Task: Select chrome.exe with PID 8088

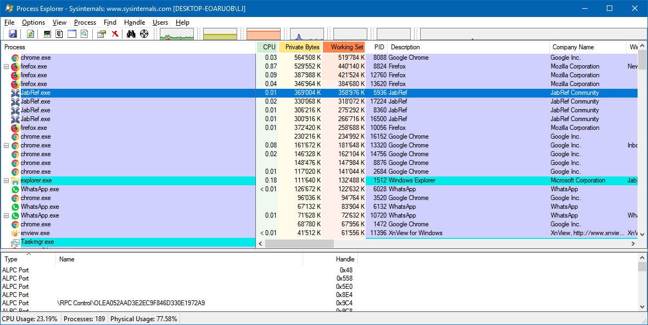Action: click(319, 58)
